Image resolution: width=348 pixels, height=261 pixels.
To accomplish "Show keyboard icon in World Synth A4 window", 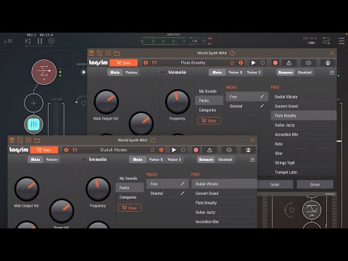I will 91,53.
